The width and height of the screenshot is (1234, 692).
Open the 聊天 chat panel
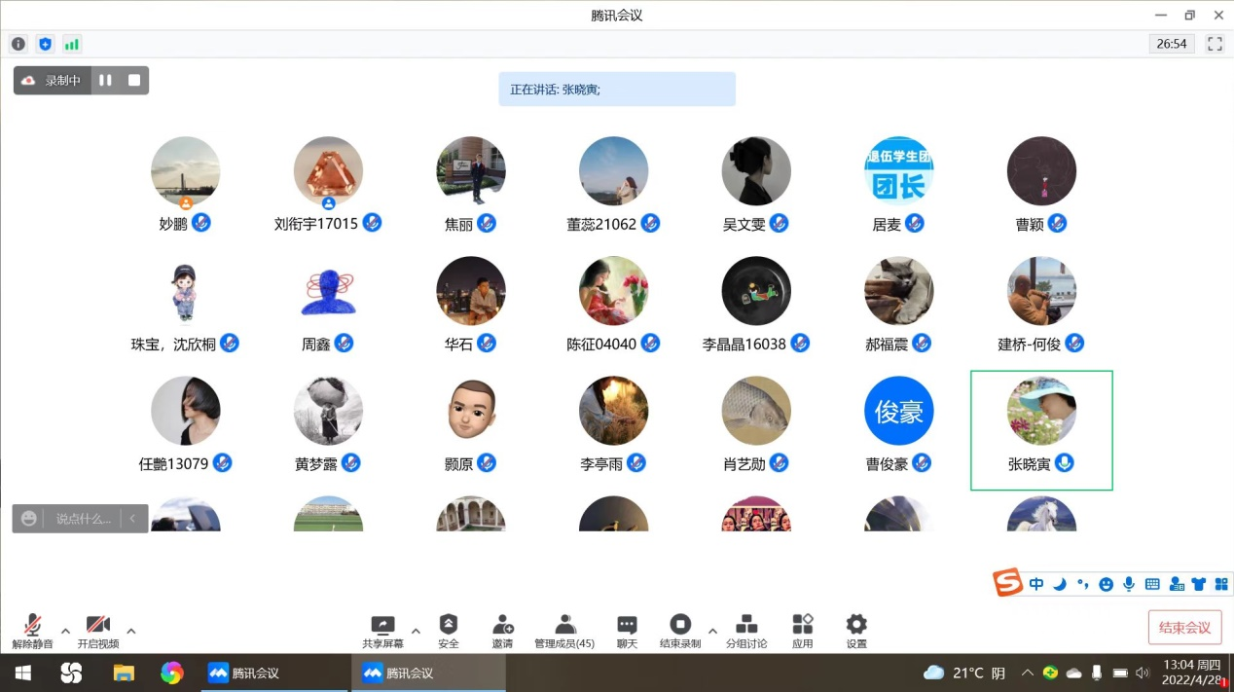click(627, 631)
